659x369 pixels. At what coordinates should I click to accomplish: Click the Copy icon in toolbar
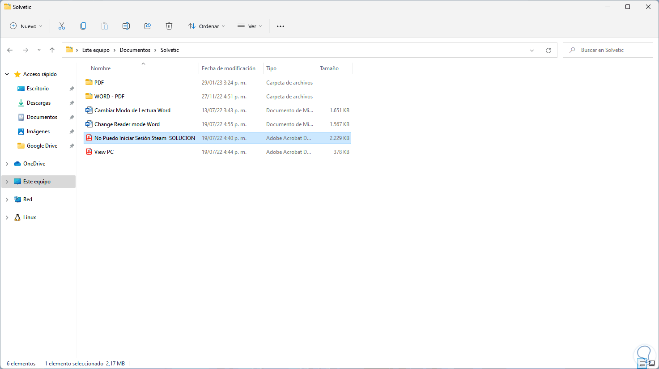pyautogui.click(x=83, y=26)
